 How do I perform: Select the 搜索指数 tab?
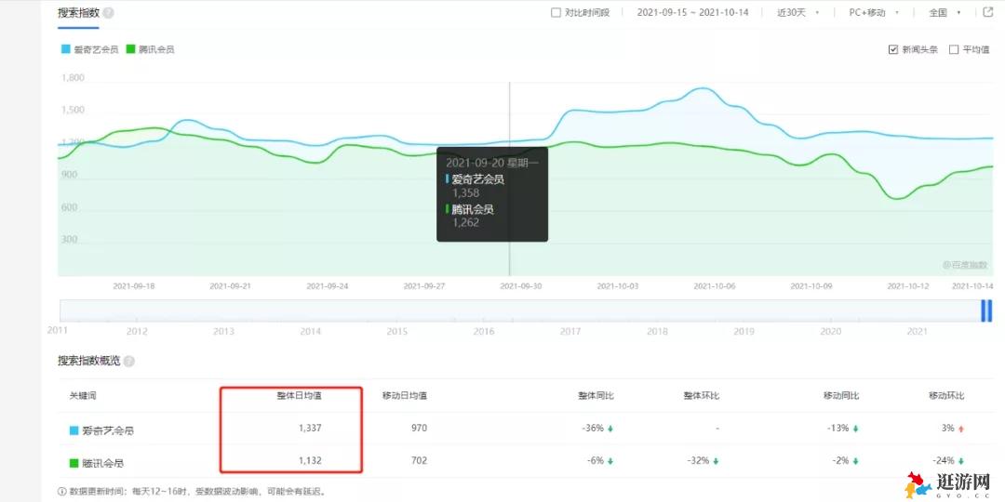[x=78, y=13]
